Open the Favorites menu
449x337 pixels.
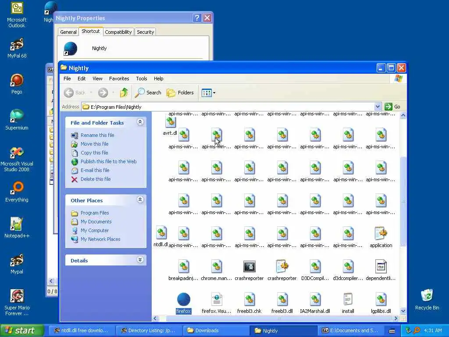(x=119, y=79)
